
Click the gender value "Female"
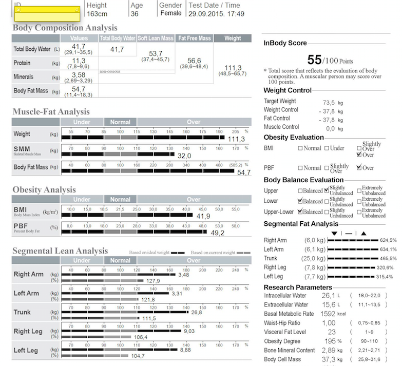[x=171, y=13]
